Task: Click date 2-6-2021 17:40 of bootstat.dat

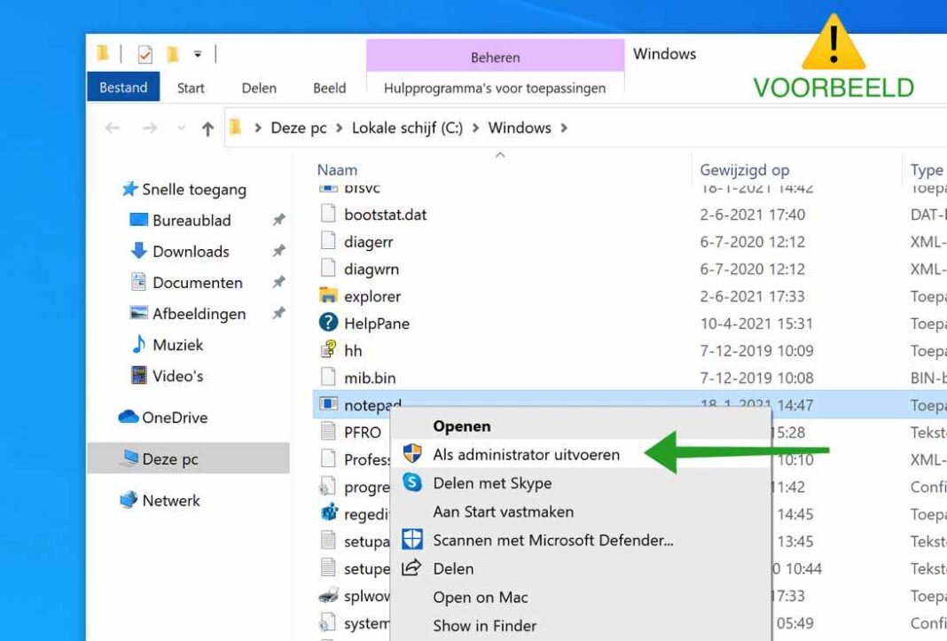Action: click(x=752, y=215)
